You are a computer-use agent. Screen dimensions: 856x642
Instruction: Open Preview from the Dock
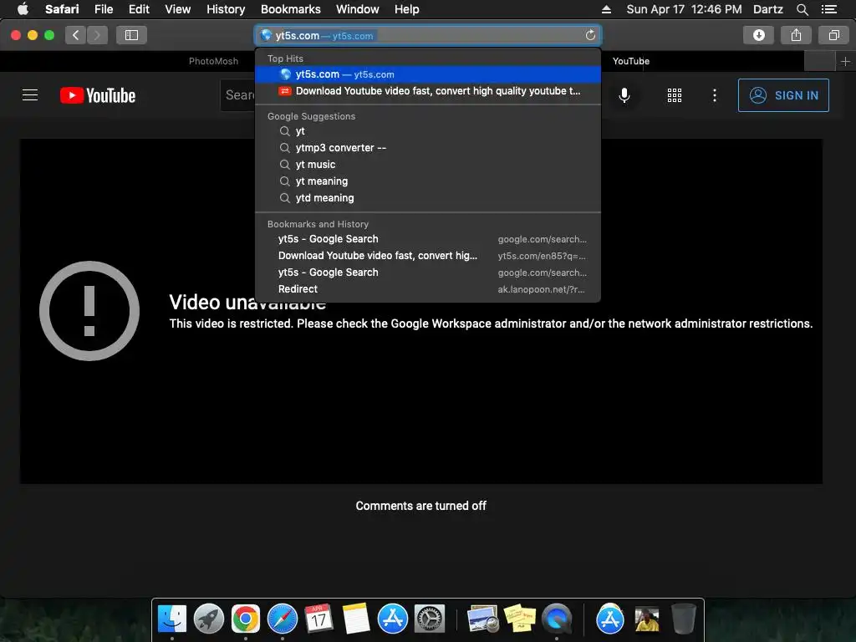pyautogui.click(x=482, y=619)
